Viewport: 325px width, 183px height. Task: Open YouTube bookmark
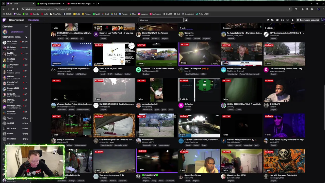(x=35, y=14)
